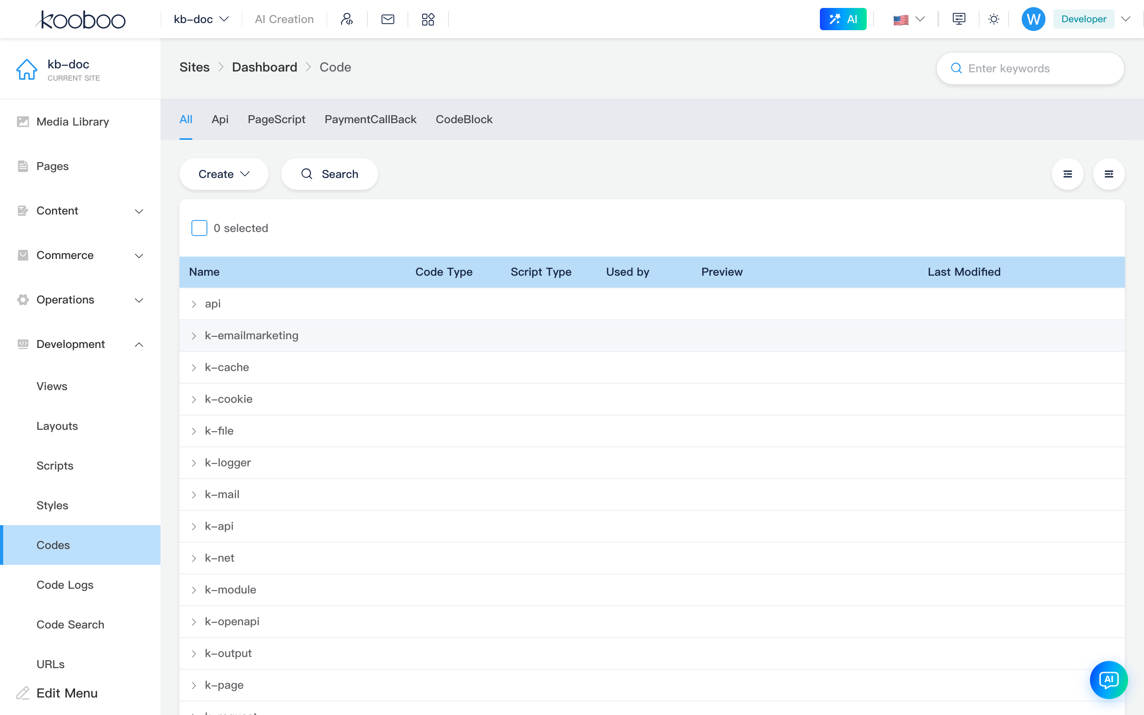Click the W user avatar
This screenshot has height=715, width=1144.
1034,19
